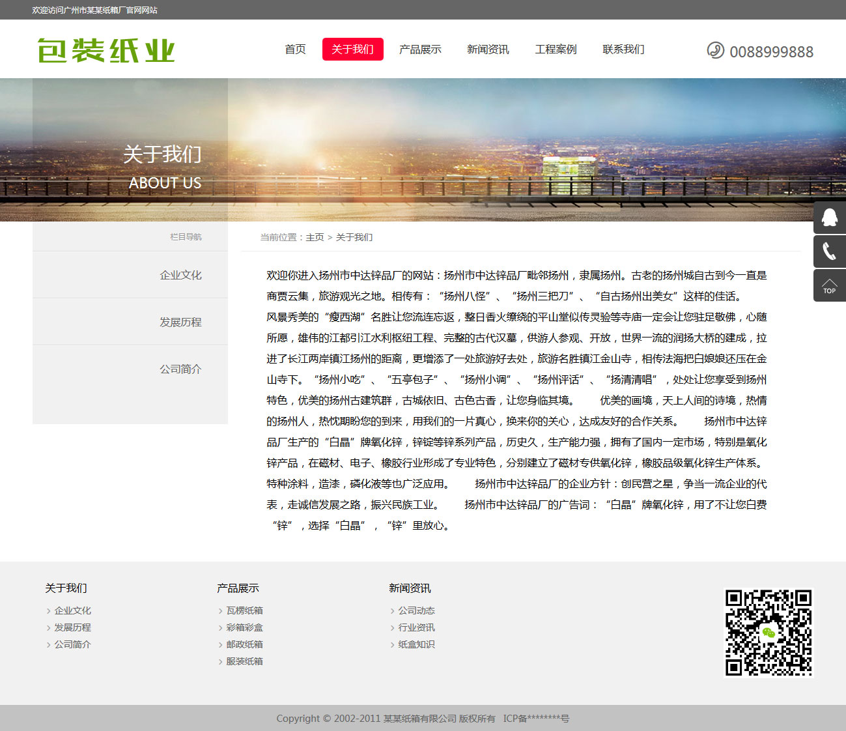Open 联系我们 in the navigation bar
The height and width of the screenshot is (731, 846).
coord(623,50)
